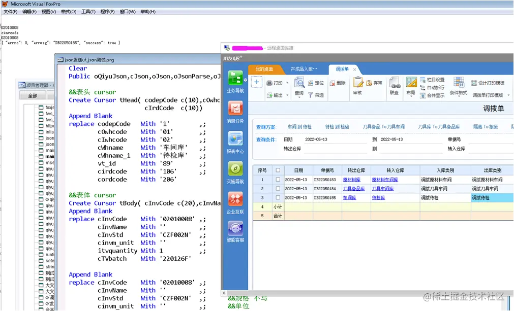This screenshot has height=311, width=514.
Task: Tick checkbox for row DB22050183
Action: click(x=278, y=180)
